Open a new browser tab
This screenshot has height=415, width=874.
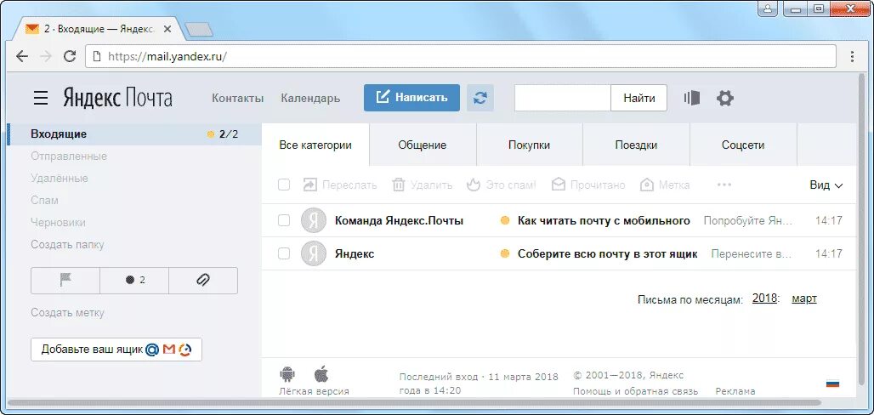(198, 30)
